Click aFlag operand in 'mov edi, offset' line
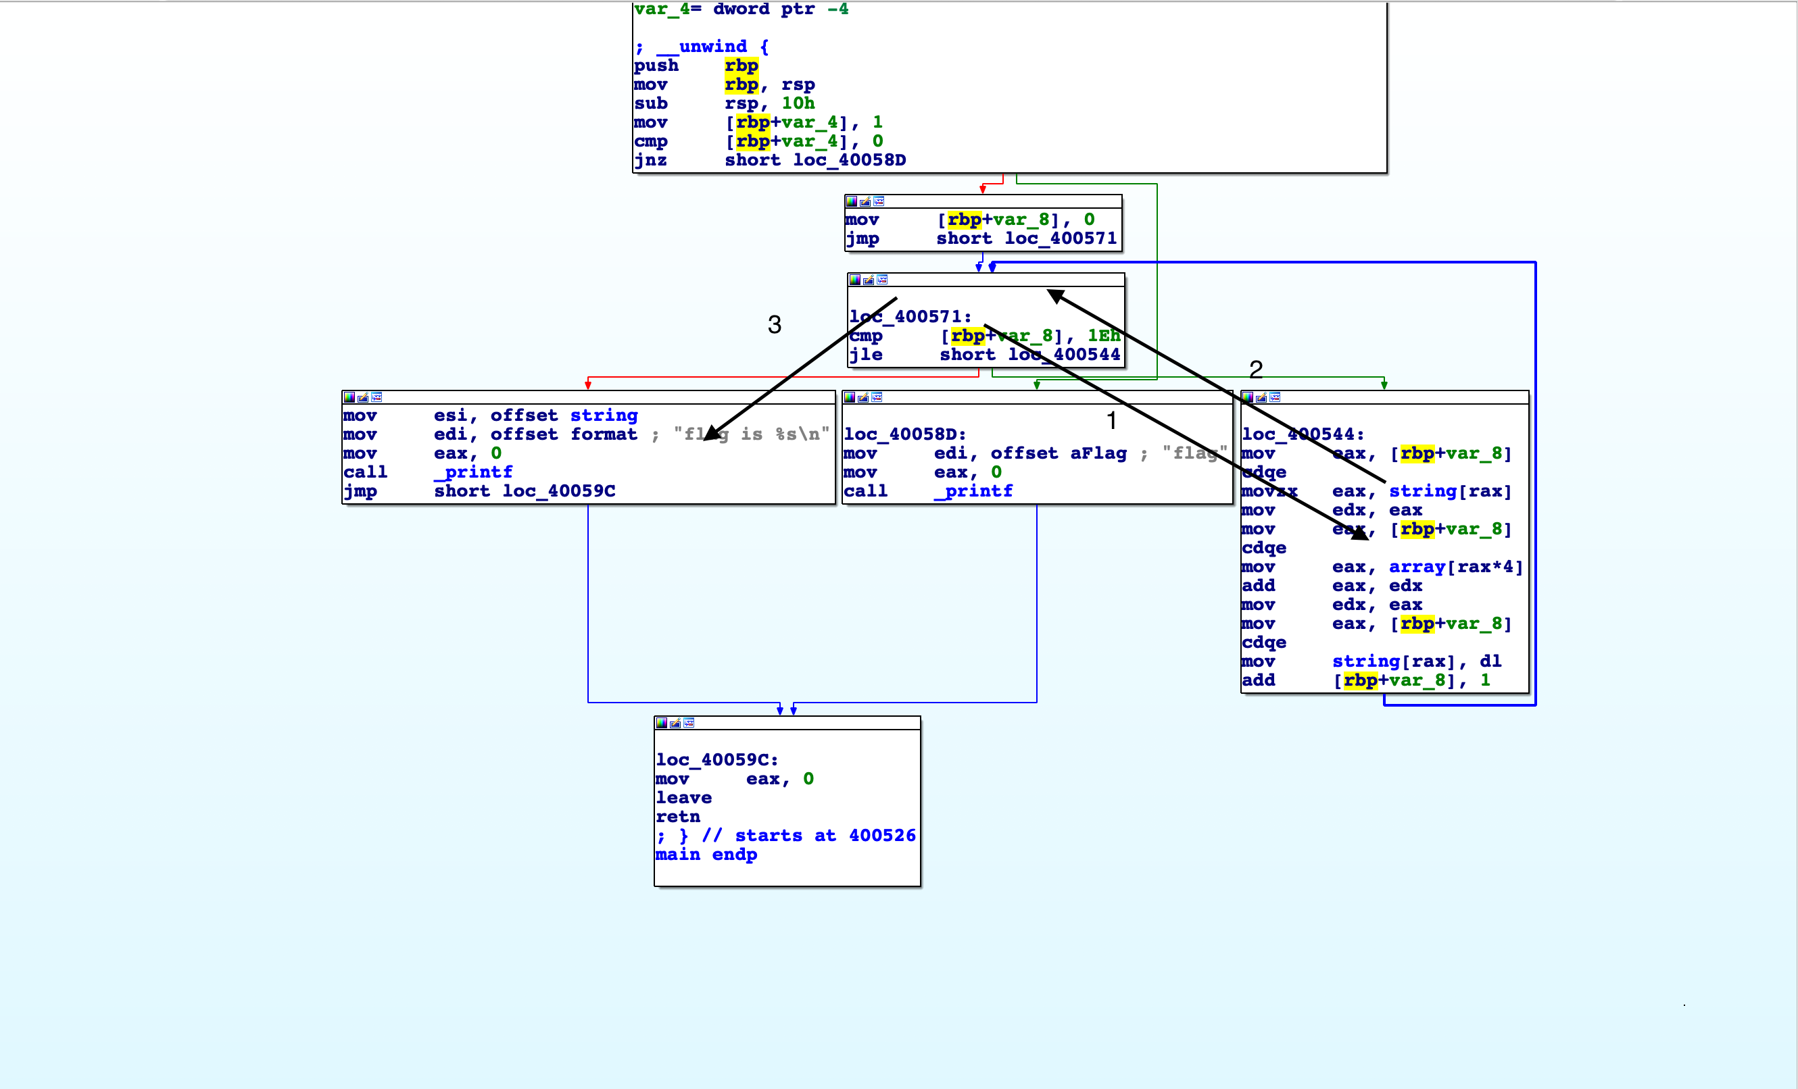 1098,454
